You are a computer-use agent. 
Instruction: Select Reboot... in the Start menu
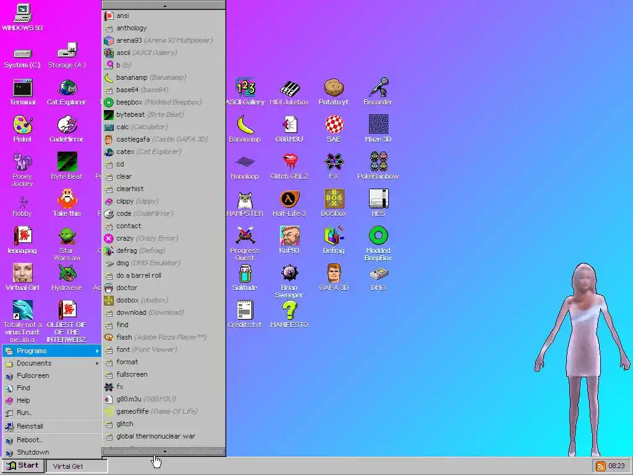point(52,440)
